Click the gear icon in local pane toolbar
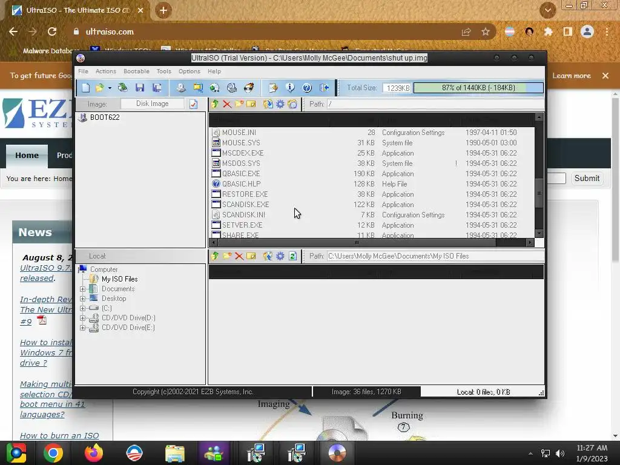620x465 pixels. click(x=280, y=256)
